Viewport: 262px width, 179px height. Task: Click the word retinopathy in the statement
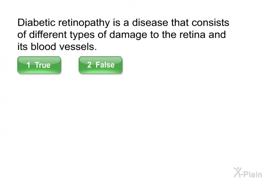click(x=84, y=23)
